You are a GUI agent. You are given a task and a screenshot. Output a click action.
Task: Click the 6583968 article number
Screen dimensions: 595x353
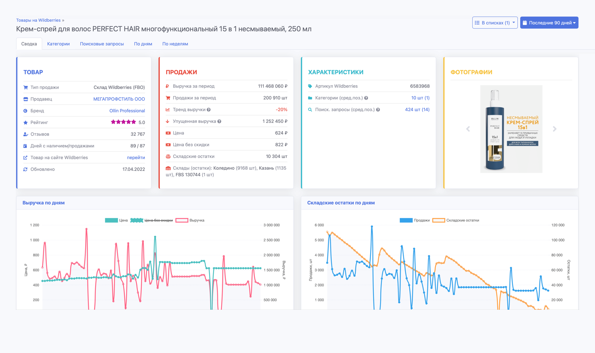420,86
